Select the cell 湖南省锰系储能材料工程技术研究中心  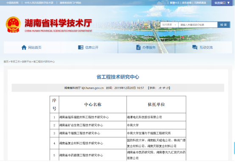tap(93, 117)
